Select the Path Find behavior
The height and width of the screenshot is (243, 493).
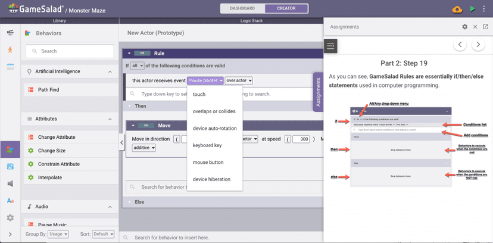click(71, 90)
